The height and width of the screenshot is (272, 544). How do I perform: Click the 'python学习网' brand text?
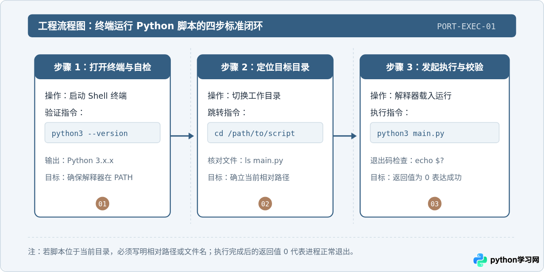(x=515, y=260)
